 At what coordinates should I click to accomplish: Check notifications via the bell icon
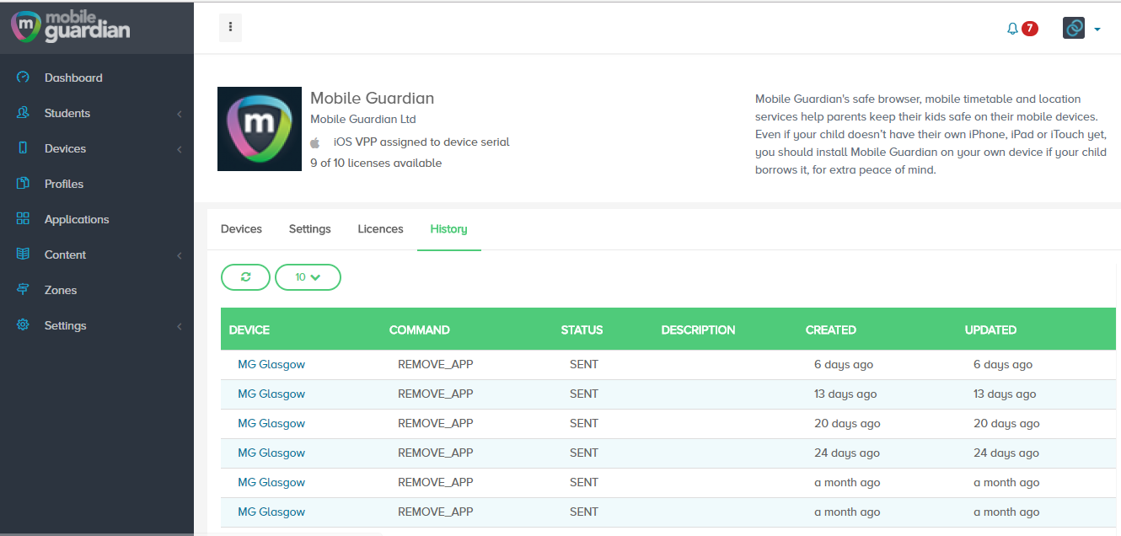tap(1012, 29)
